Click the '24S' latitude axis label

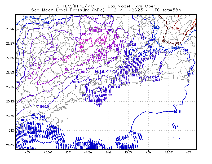click(x=11, y=131)
